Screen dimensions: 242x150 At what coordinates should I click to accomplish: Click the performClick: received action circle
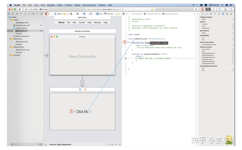233,49
